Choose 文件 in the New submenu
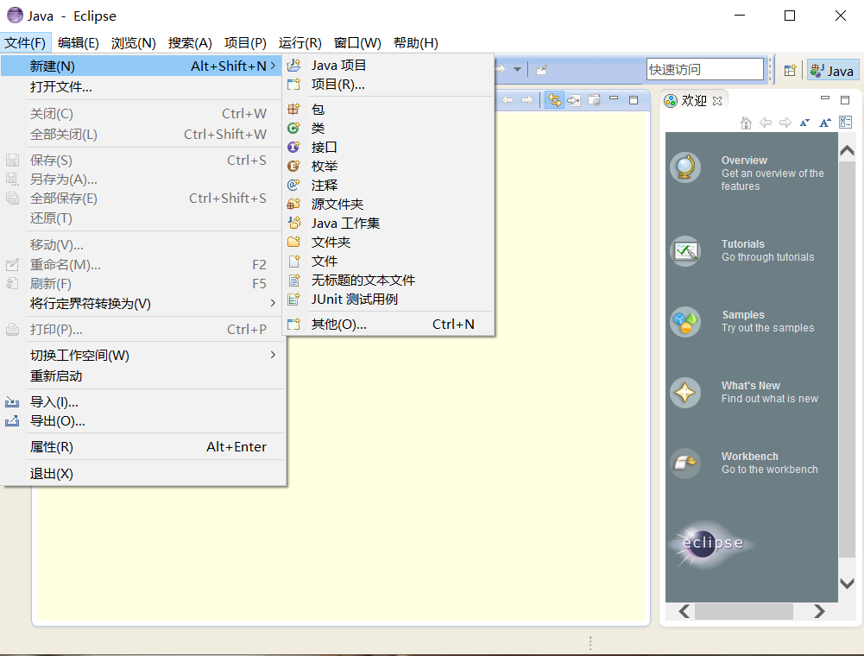The width and height of the screenshot is (864, 656). coord(388,262)
